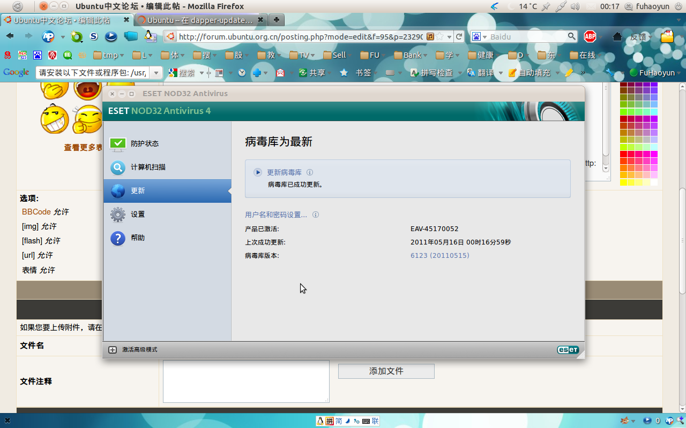686x428 pixels.
Task: Expand the TV bookmark folder
Action: tap(302, 55)
